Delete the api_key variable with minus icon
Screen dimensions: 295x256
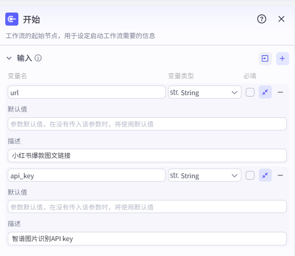coord(280,175)
